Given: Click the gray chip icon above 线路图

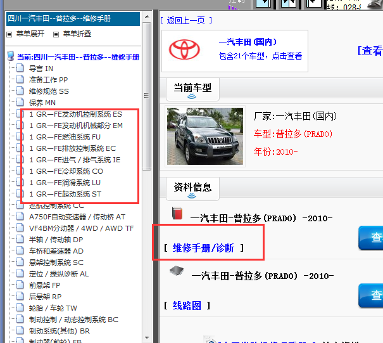Looking at the screenshot, I should pyautogui.click(x=177, y=271).
